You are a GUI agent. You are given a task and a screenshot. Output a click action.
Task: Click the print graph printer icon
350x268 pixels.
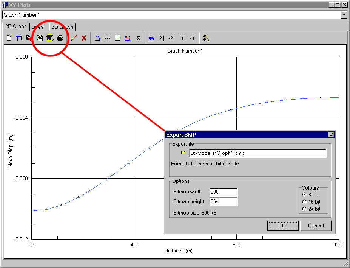coord(60,38)
